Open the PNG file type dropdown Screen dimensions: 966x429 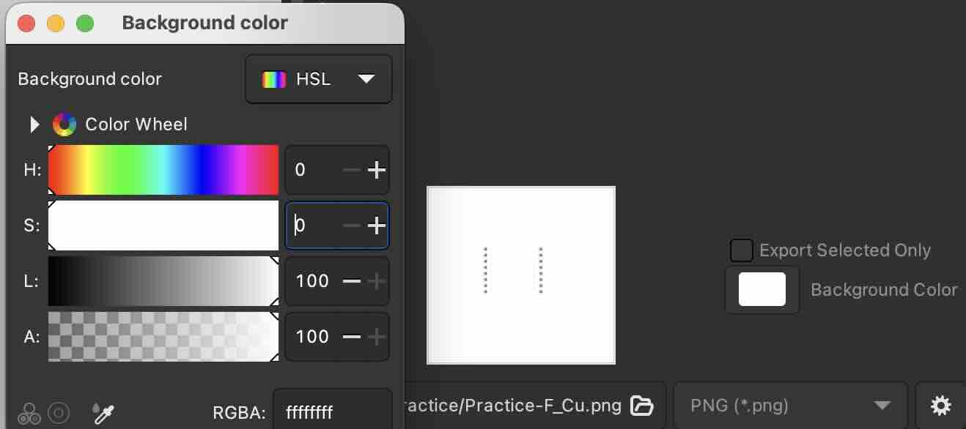click(790, 405)
